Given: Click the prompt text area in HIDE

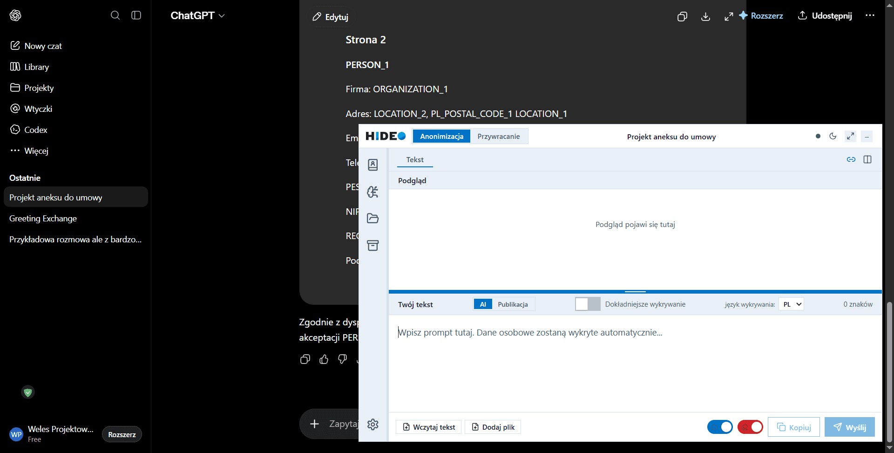Looking at the screenshot, I should coord(635,364).
